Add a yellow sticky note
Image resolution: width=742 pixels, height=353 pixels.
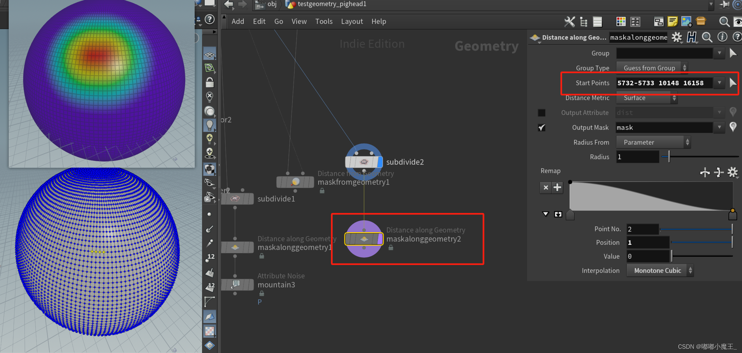(x=673, y=22)
